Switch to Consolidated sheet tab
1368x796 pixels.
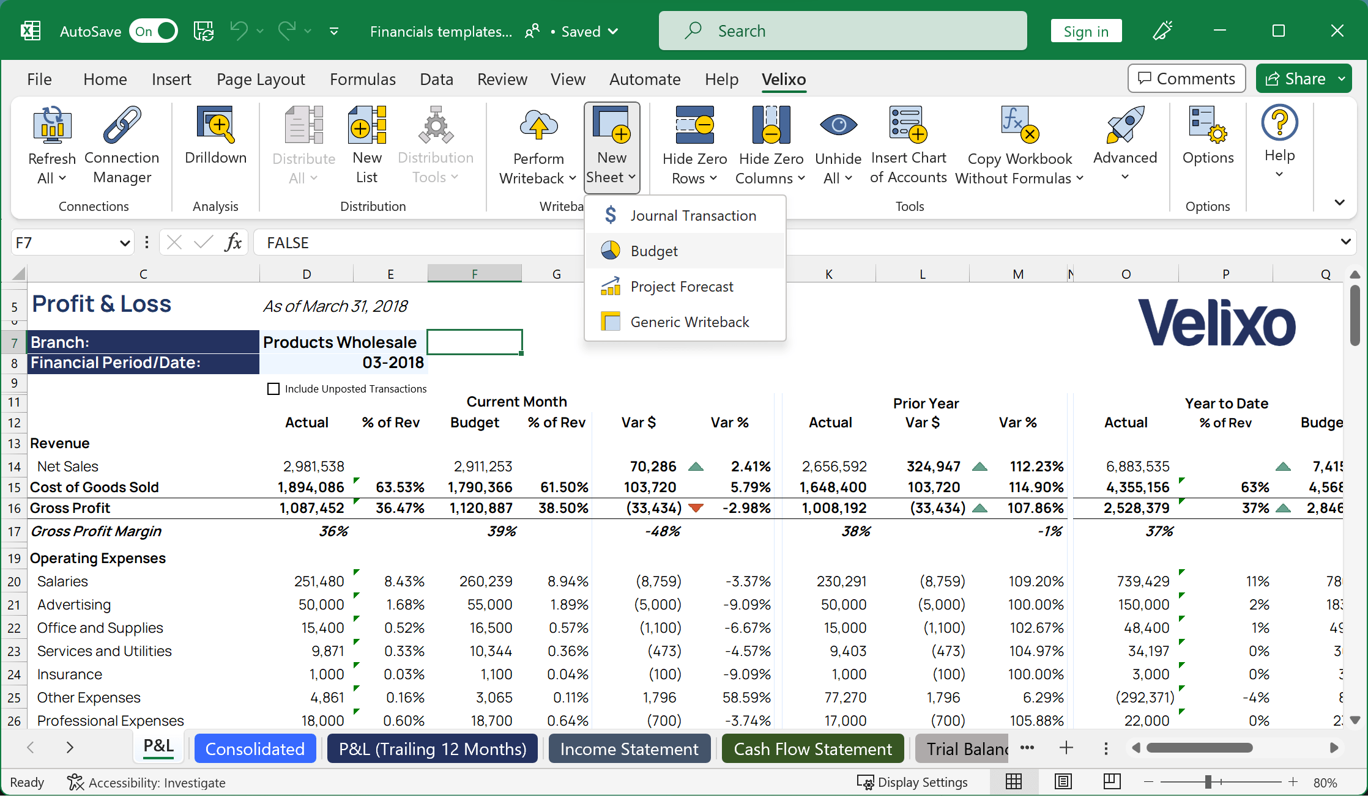click(255, 749)
